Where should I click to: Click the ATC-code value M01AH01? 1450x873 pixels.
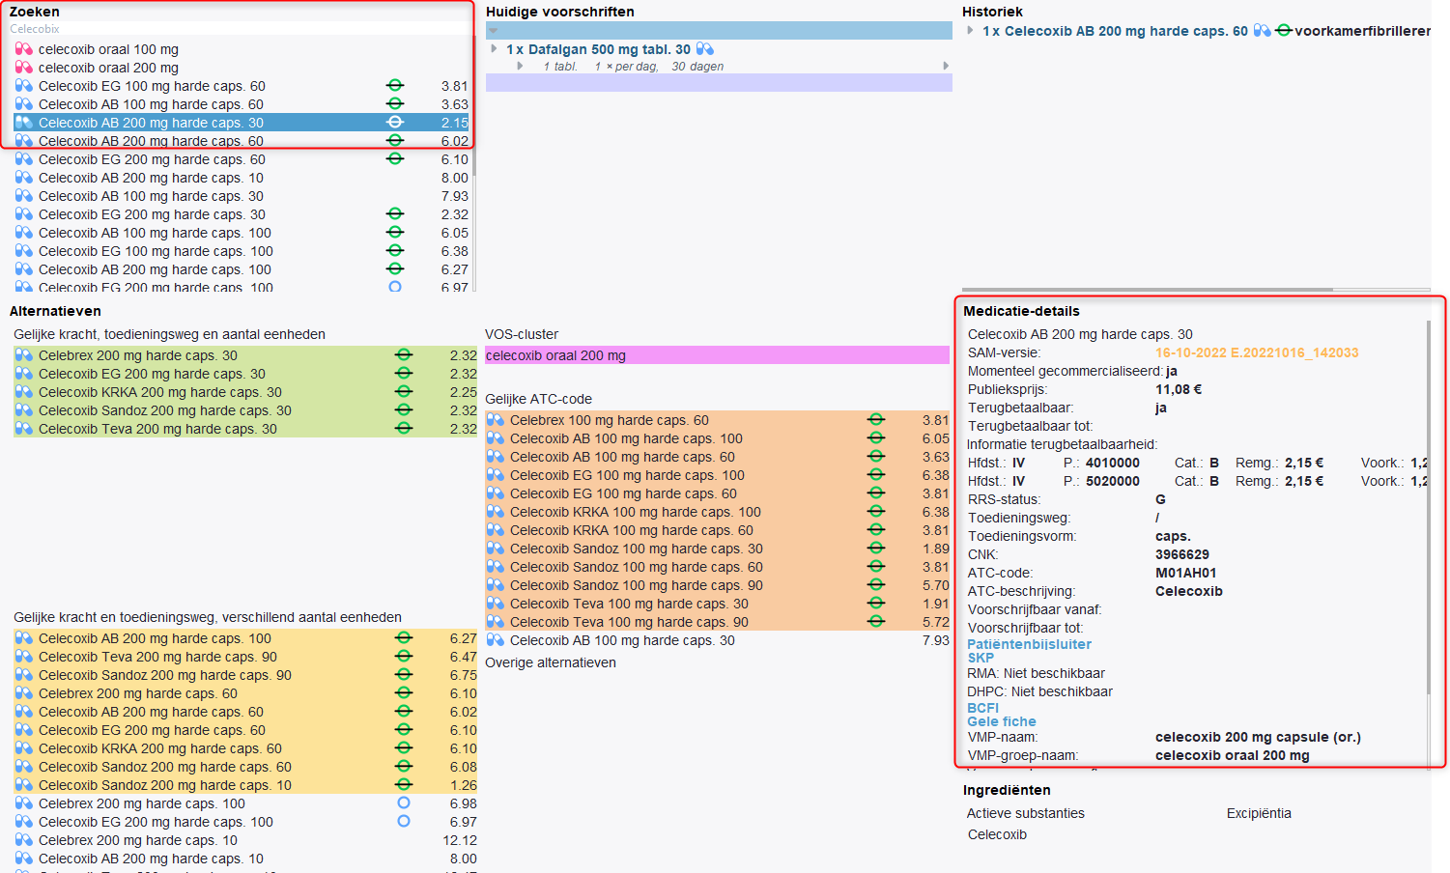pos(1186,573)
